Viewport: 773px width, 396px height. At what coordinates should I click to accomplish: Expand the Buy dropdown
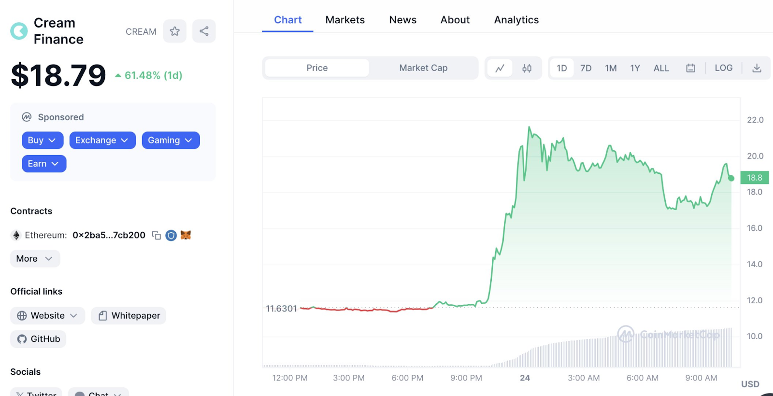pyautogui.click(x=42, y=141)
